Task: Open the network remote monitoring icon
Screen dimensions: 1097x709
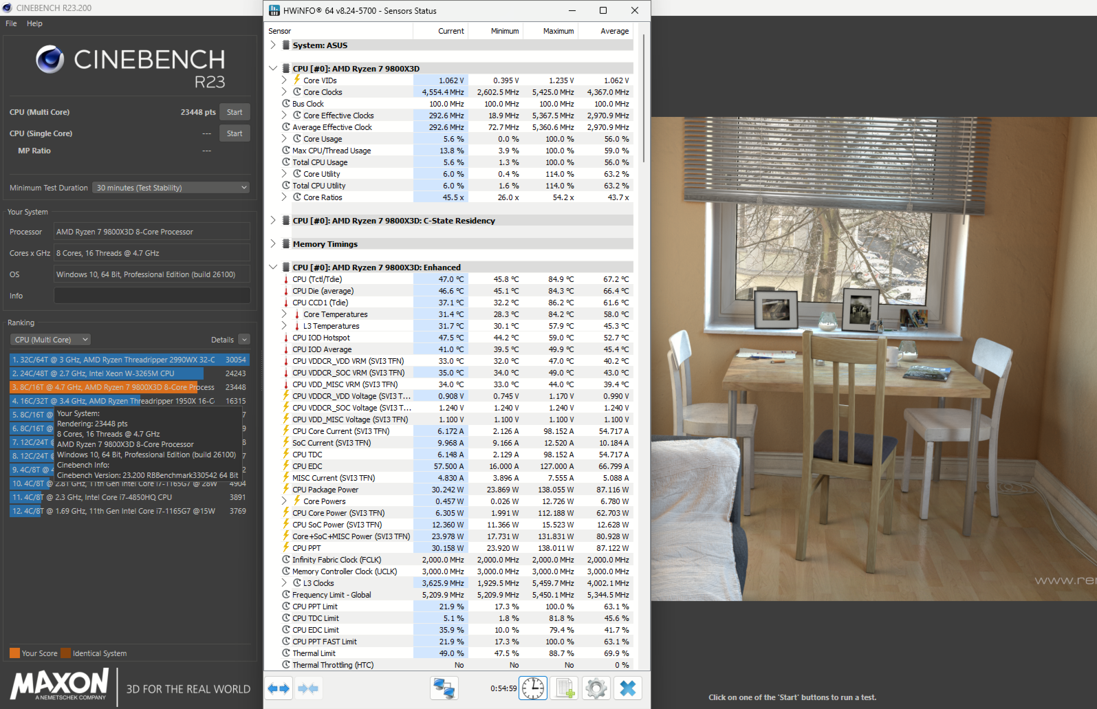Action: coord(444,688)
